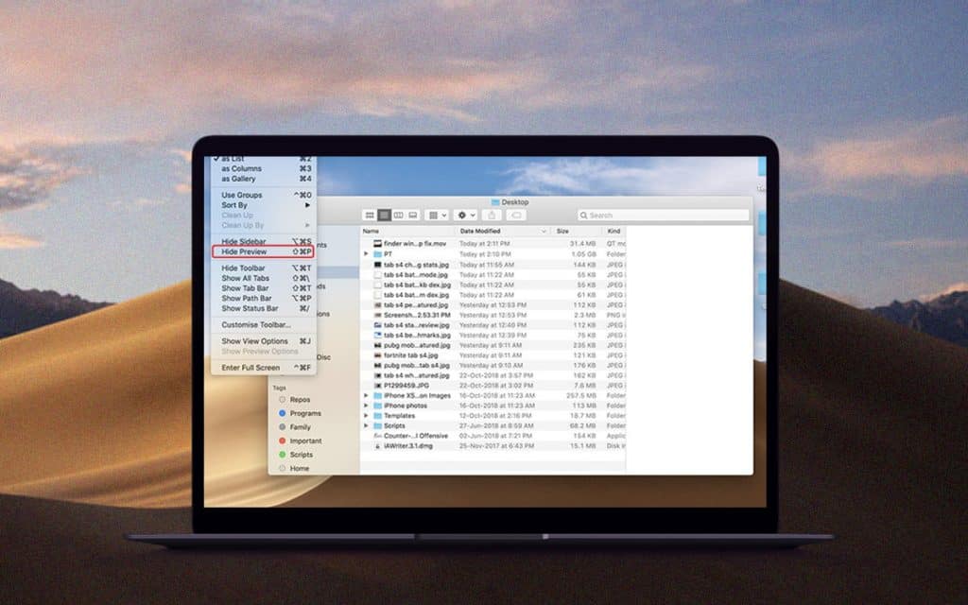Click the Date Modified column header
The width and height of the screenshot is (968, 605).
[482, 231]
